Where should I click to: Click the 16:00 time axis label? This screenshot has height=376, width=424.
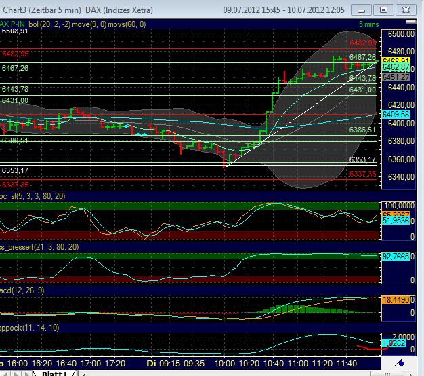(x=18, y=364)
